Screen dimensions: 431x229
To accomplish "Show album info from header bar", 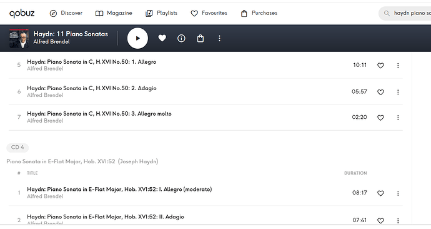I will (x=181, y=38).
